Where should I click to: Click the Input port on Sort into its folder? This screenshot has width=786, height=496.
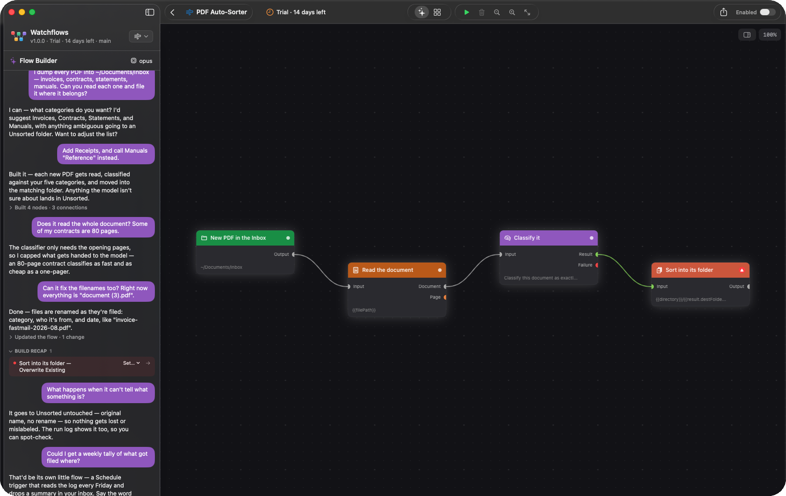pos(652,287)
